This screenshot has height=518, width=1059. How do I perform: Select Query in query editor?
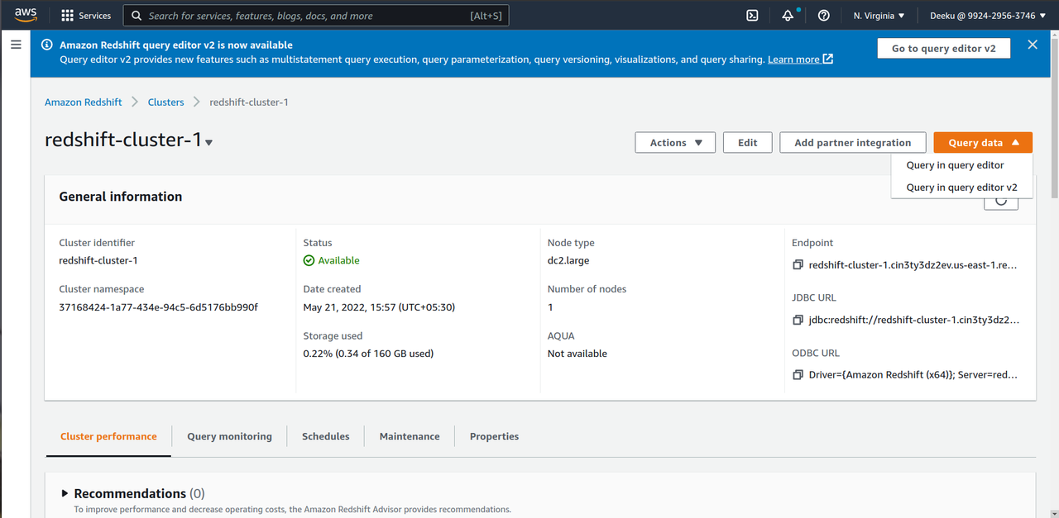955,165
